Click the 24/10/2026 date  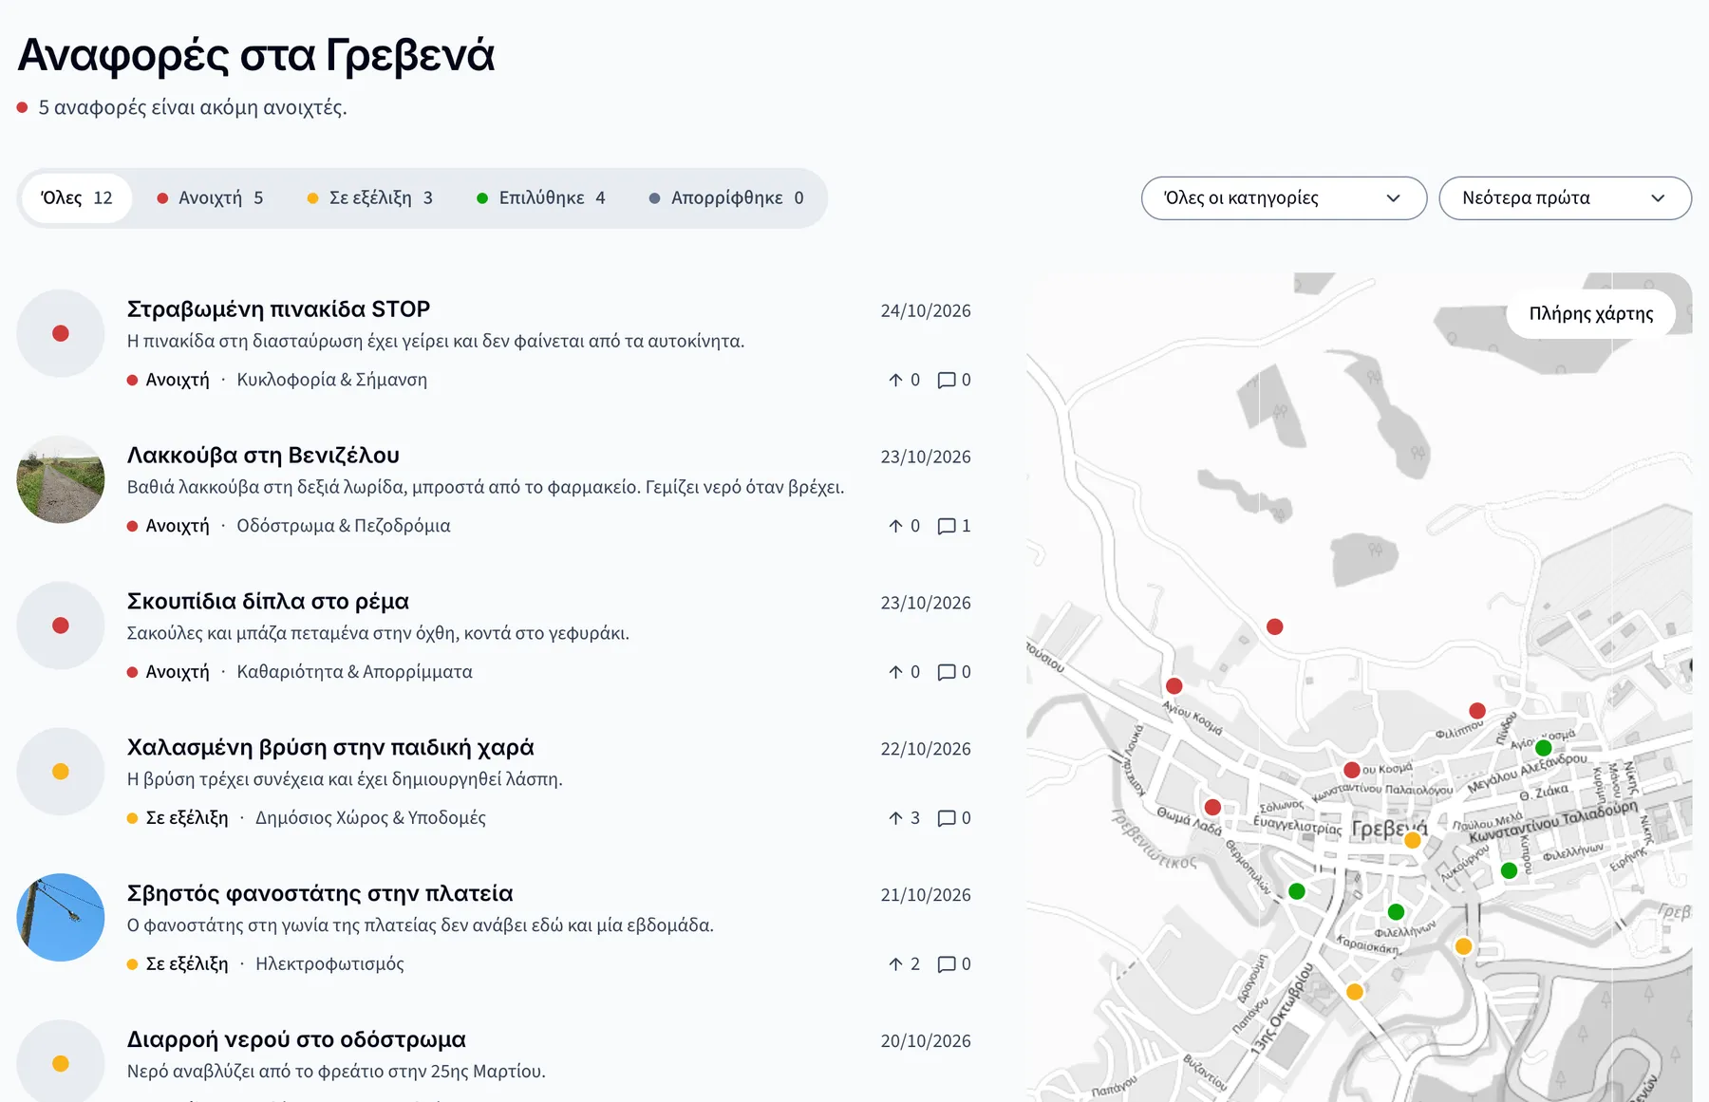point(926,311)
